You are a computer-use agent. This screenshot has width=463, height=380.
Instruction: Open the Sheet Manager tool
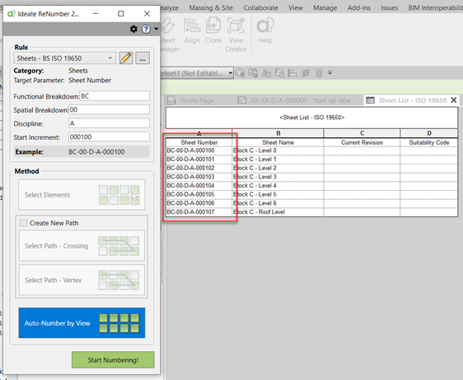click(x=170, y=35)
